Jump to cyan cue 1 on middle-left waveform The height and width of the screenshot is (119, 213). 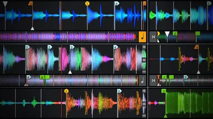28,47
